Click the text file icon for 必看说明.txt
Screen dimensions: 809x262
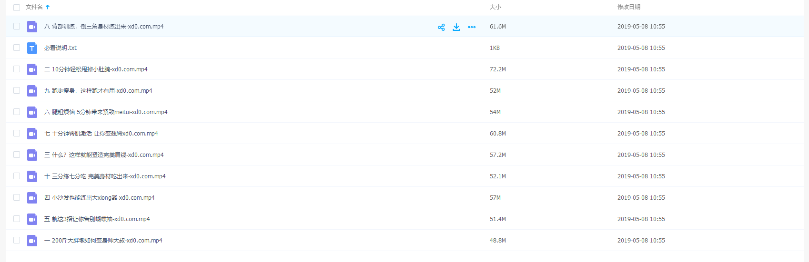click(x=32, y=48)
